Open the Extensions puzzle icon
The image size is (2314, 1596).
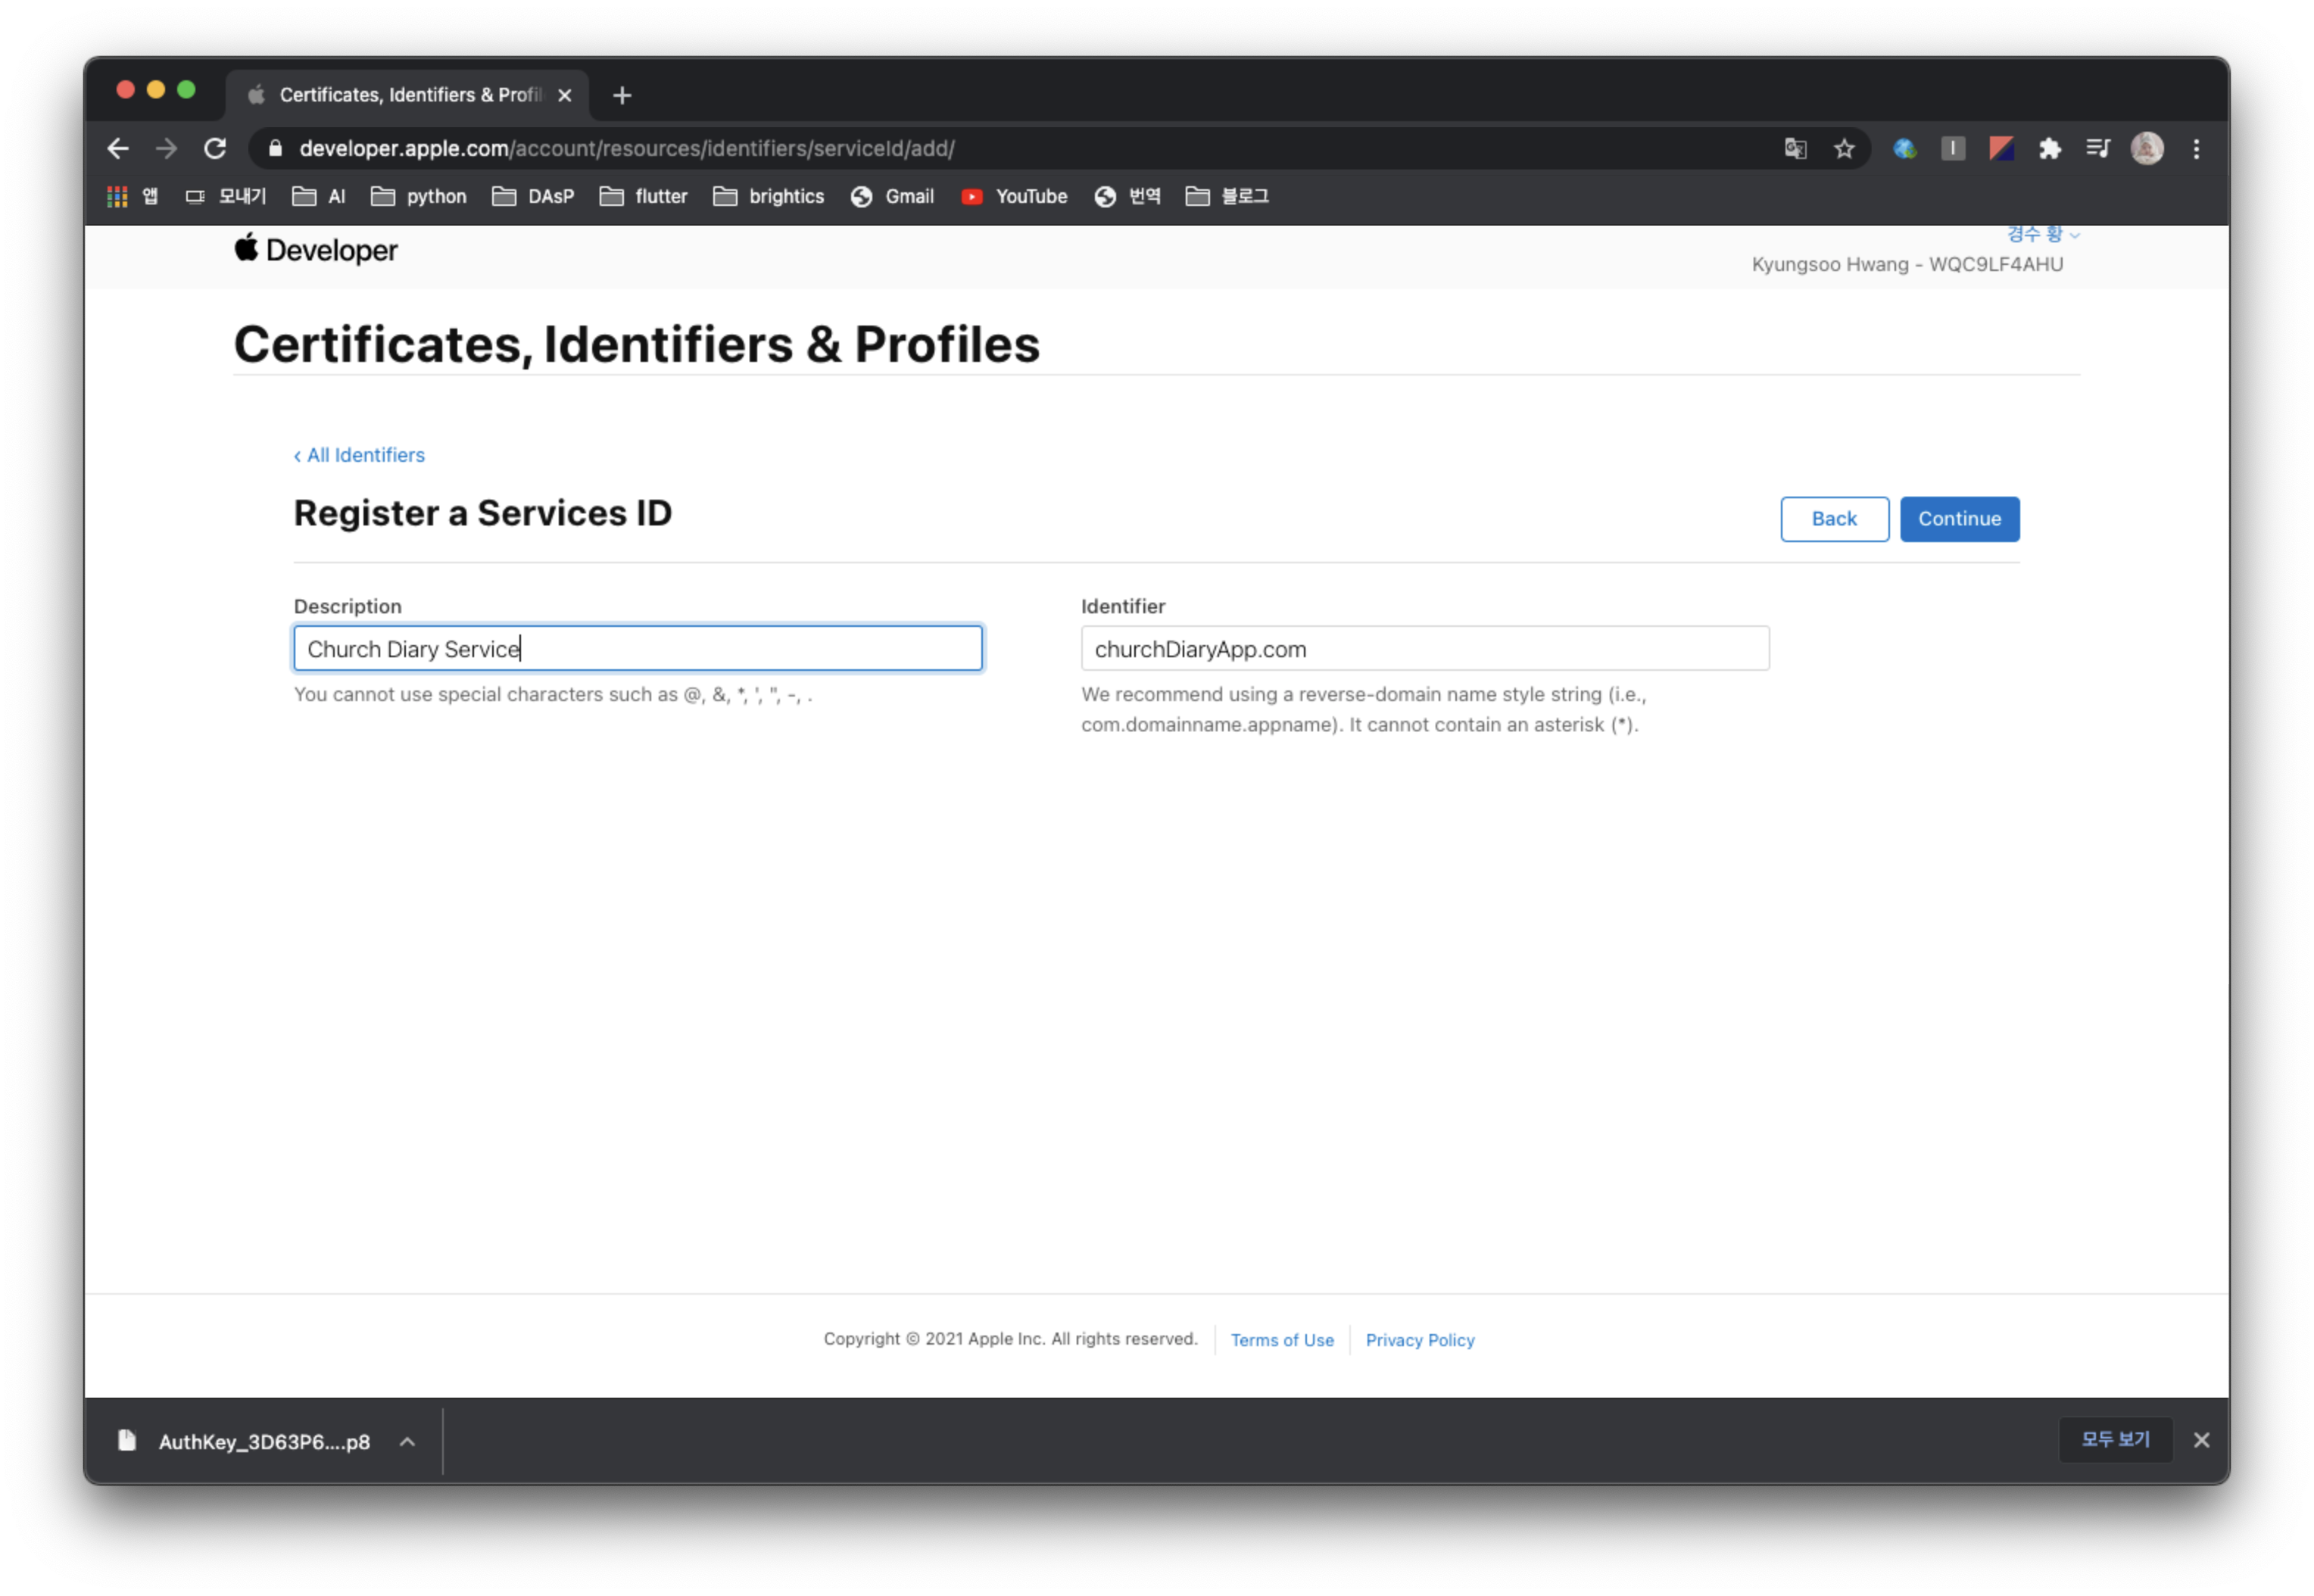(2050, 149)
